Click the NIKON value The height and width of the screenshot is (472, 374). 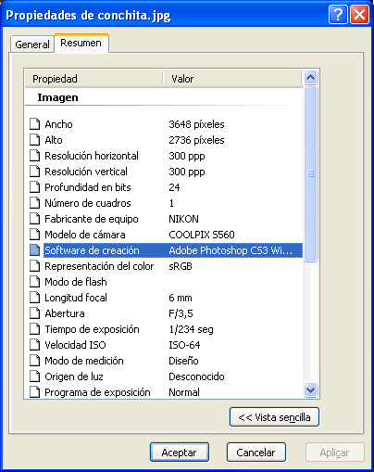coord(183,219)
